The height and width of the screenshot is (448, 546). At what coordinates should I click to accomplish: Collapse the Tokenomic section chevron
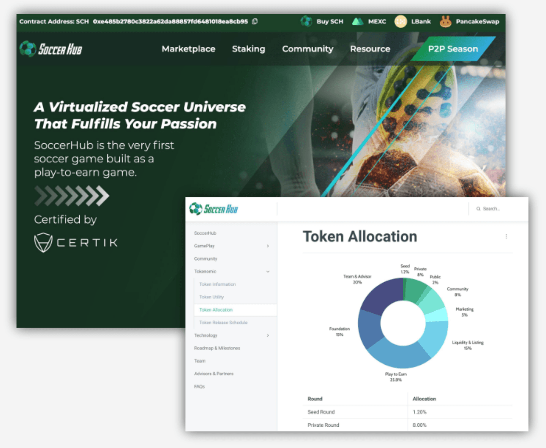268,272
